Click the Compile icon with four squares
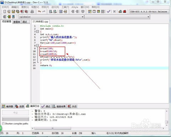171x137 pixels. (x=90, y=11)
